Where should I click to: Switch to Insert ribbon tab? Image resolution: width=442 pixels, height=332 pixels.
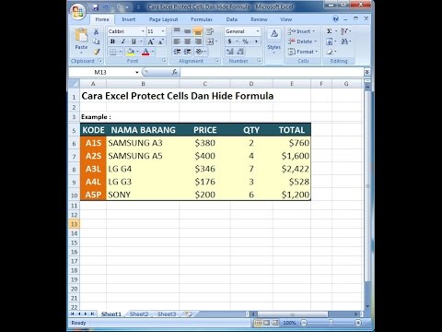point(129,19)
